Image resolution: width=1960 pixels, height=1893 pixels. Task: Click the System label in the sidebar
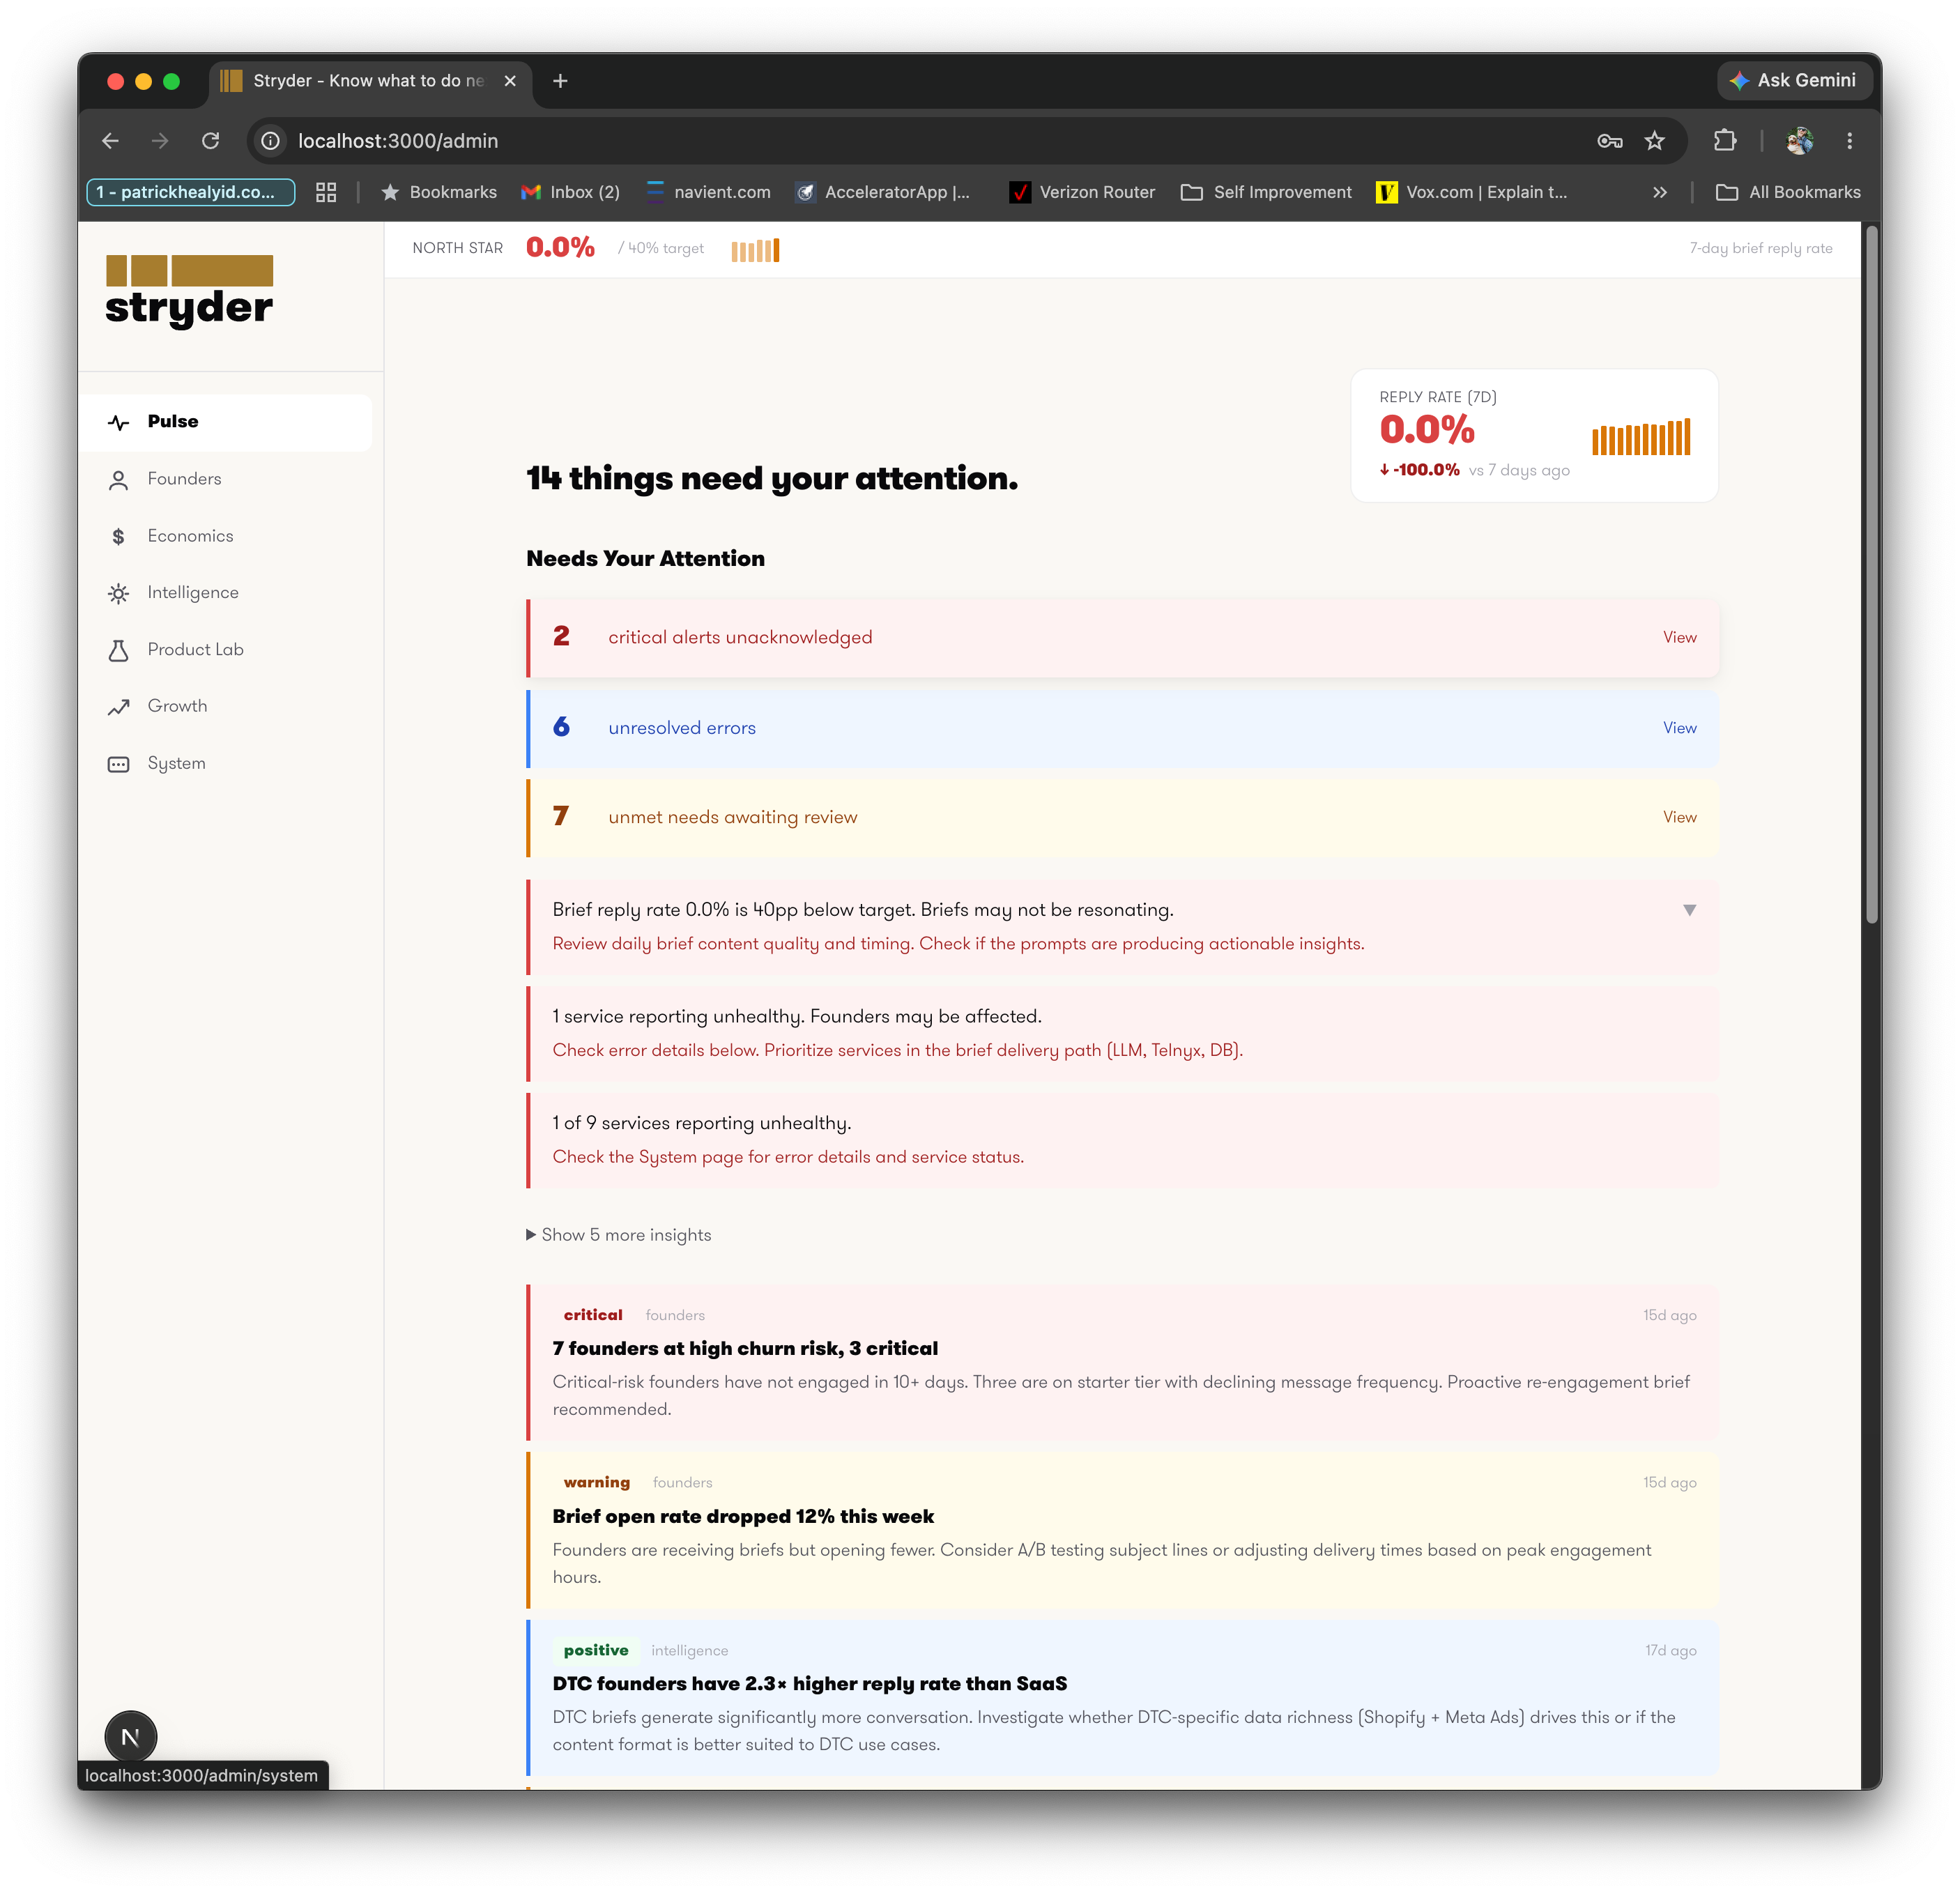tap(176, 764)
